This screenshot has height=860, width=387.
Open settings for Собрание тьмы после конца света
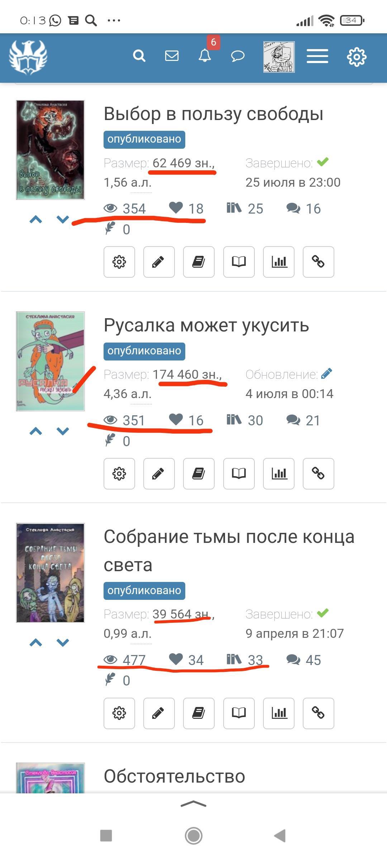119,713
